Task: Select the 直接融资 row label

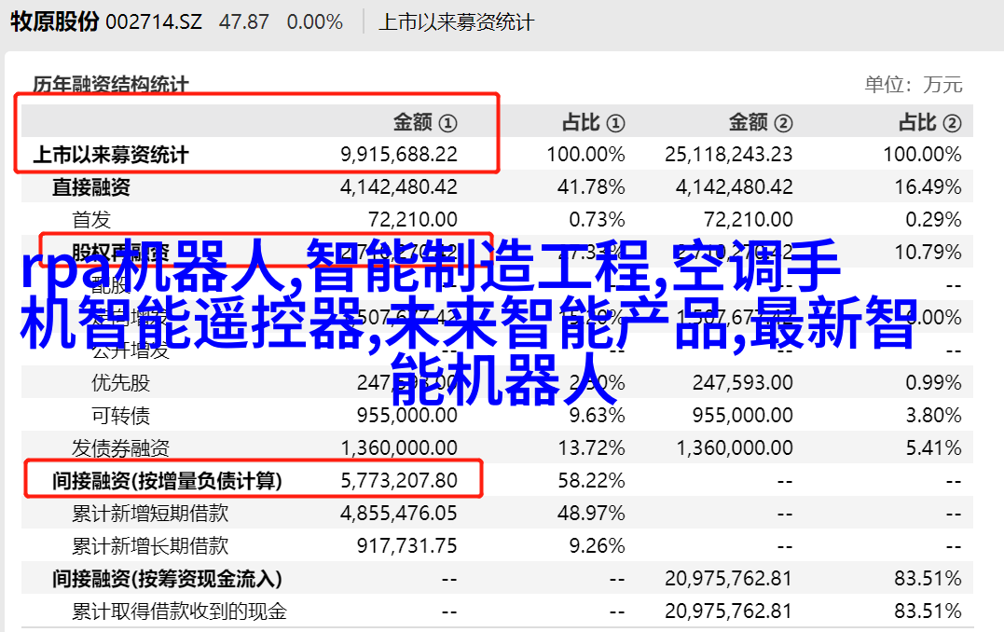Action: (91, 187)
